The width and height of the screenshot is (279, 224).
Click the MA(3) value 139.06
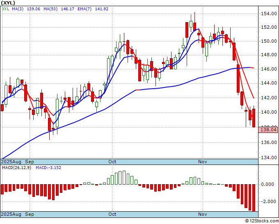pyautogui.click(x=34, y=9)
